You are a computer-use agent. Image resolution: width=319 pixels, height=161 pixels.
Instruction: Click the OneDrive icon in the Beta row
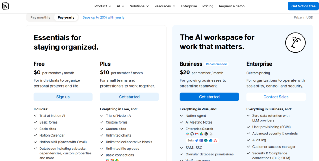(x=211, y=140)
